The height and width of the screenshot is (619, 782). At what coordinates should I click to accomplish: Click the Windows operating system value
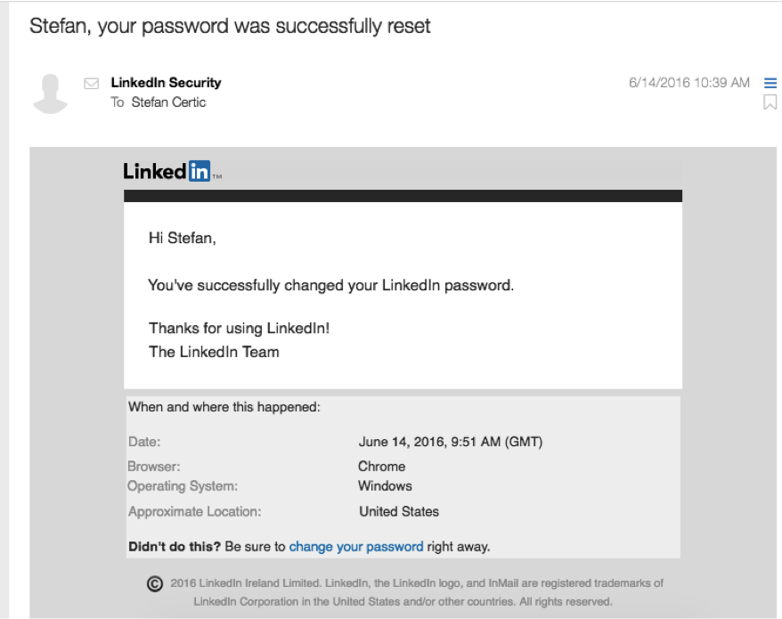[385, 485]
